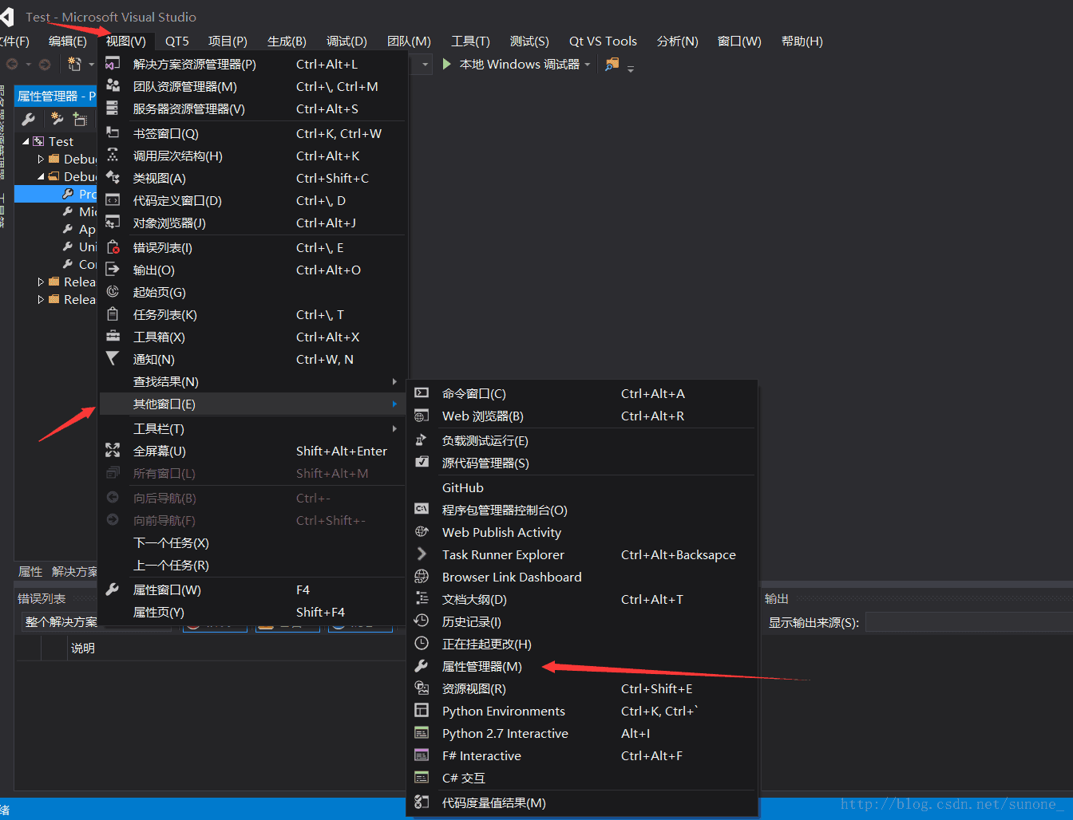
Task: Open the Analyze (分析) menu
Action: pos(677,41)
